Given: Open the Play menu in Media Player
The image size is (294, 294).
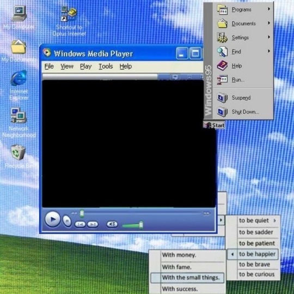Looking at the screenshot, I should [x=85, y=66].
